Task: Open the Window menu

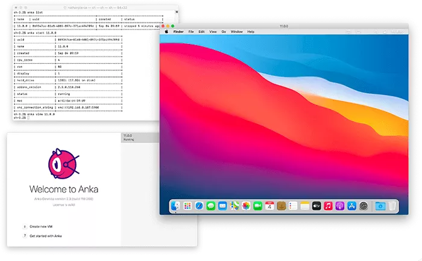Action: point(237,32)
